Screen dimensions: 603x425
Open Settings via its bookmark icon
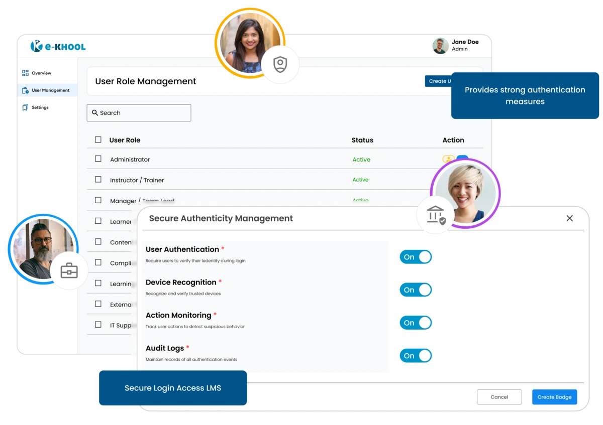(25, 107)
